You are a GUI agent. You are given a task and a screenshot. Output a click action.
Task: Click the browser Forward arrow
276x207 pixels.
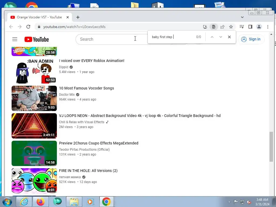[x=20, y=27]
